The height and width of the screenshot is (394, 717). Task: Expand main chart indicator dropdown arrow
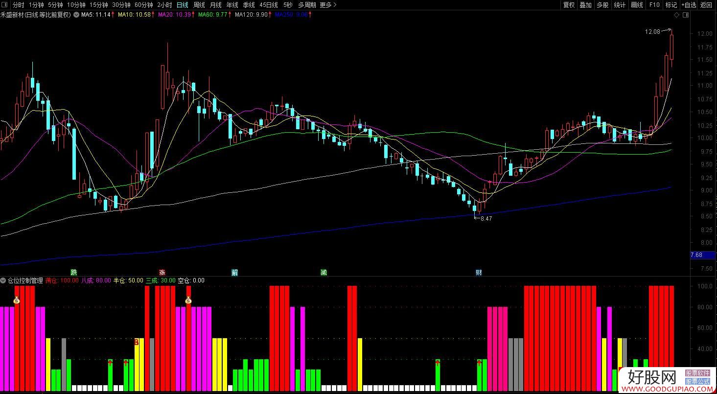[x=76, y=15]
